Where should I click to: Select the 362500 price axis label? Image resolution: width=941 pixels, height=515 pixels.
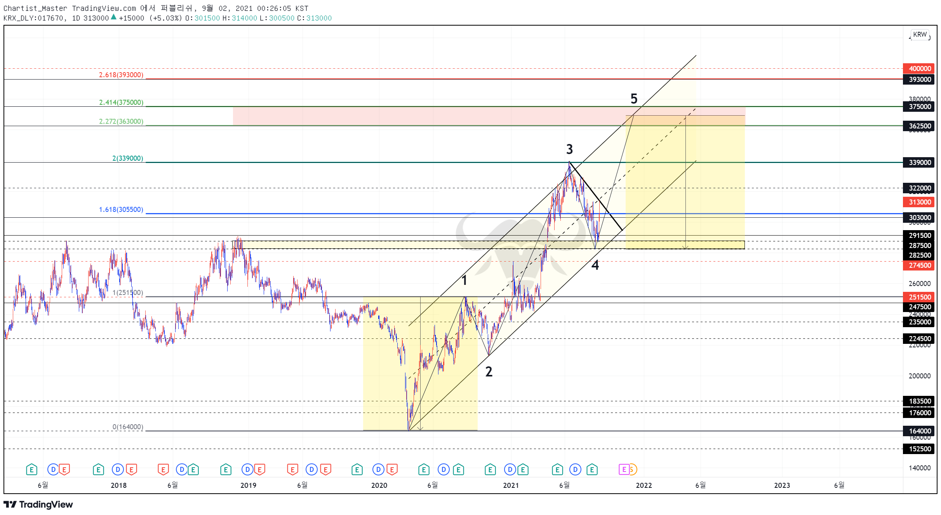[919, 126]
